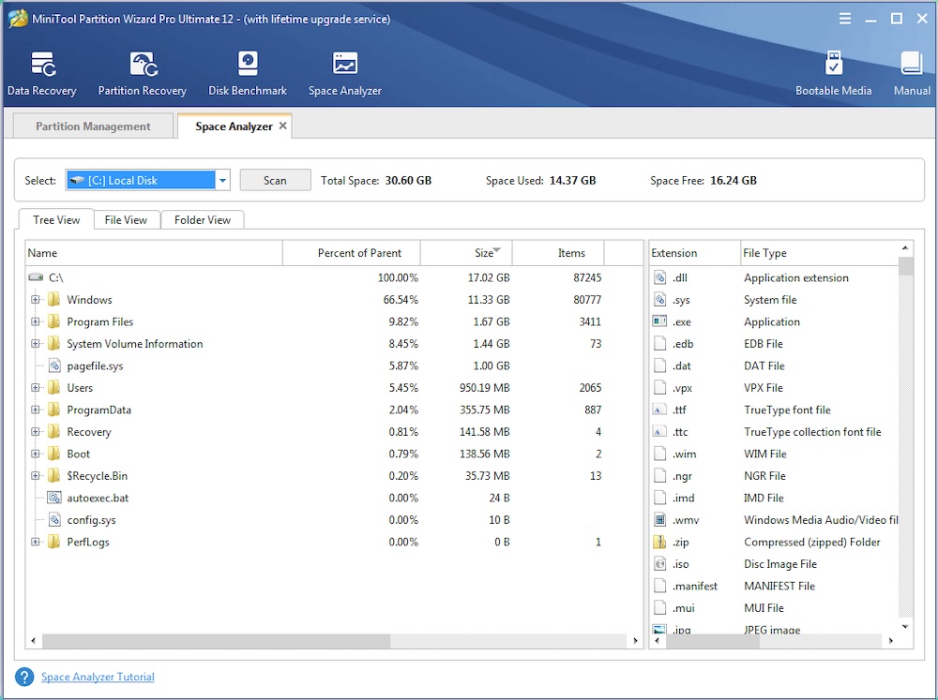Click the Windows folder icon

coord(53,300)
